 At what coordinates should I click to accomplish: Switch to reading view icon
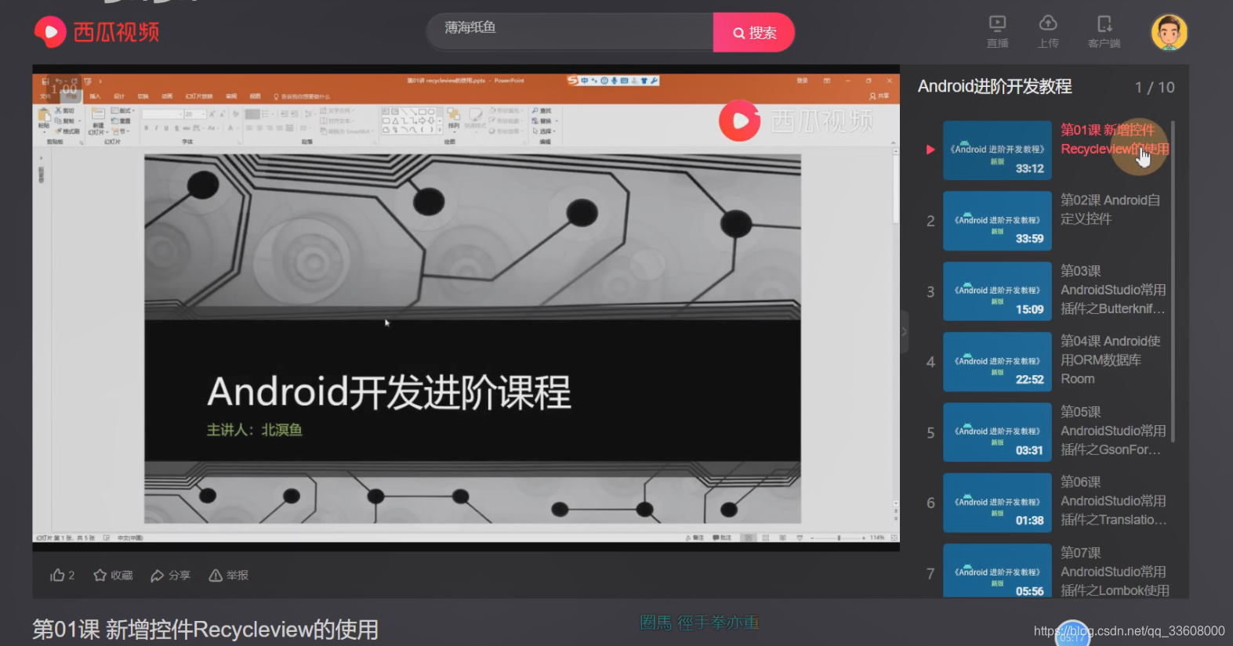click(782, 538)
